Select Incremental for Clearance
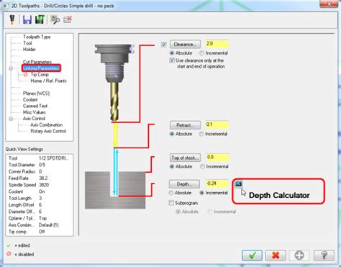Screen dimensions: 341x267 (201, 53)
